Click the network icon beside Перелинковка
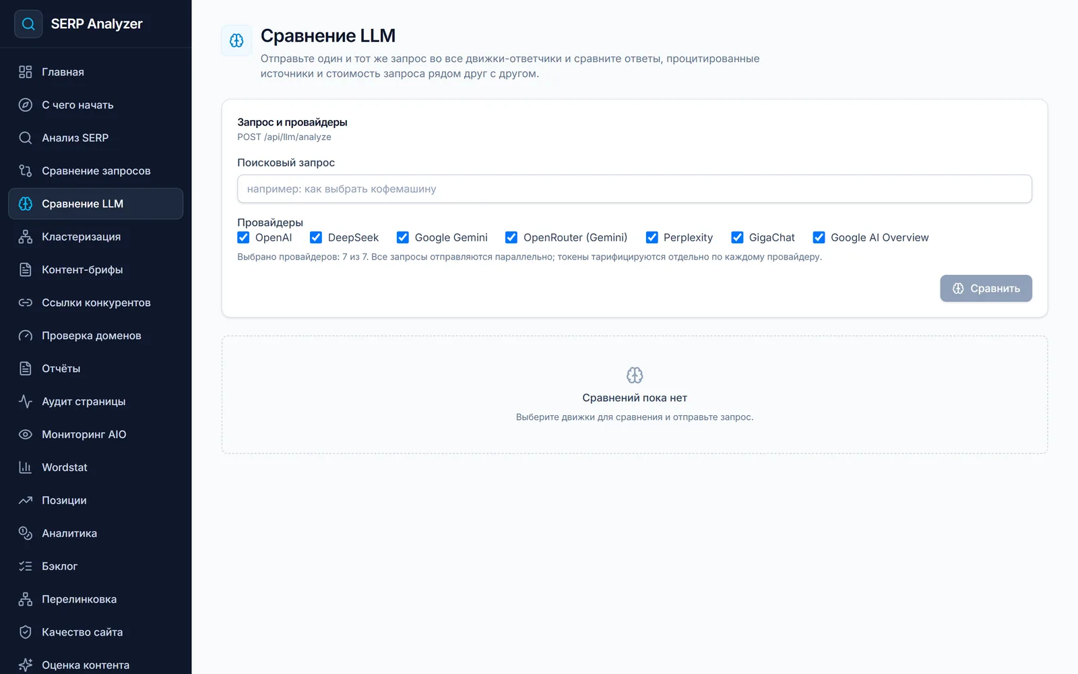This screenshot has height=674, width=1078. tap(26, 600)
